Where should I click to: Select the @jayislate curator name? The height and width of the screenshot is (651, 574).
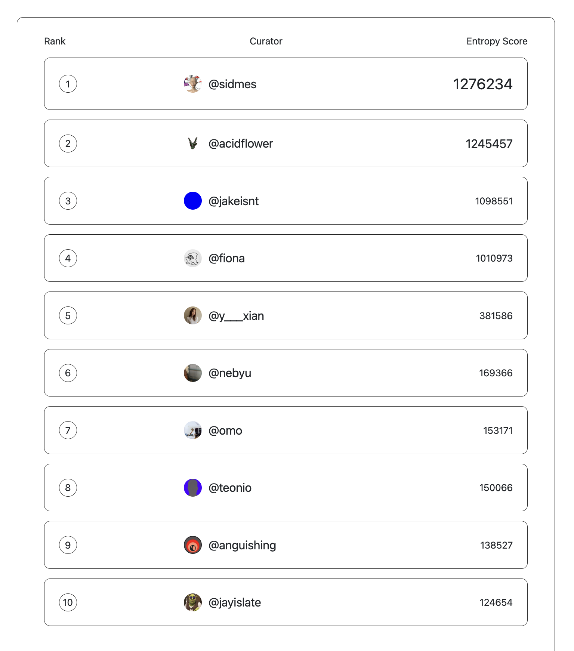235,602
